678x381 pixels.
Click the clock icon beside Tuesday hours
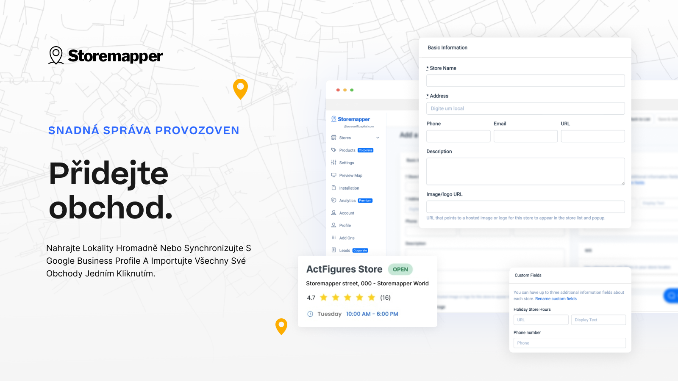[x=310, y=314]
